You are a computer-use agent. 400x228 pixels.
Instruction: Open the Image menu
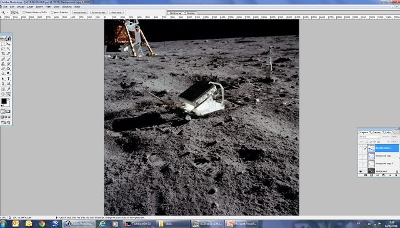coord(21,7)
